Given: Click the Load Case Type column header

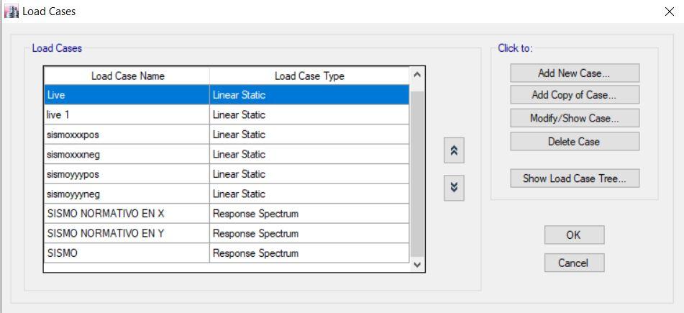Looking at the screenshot, I should point(309,76).
